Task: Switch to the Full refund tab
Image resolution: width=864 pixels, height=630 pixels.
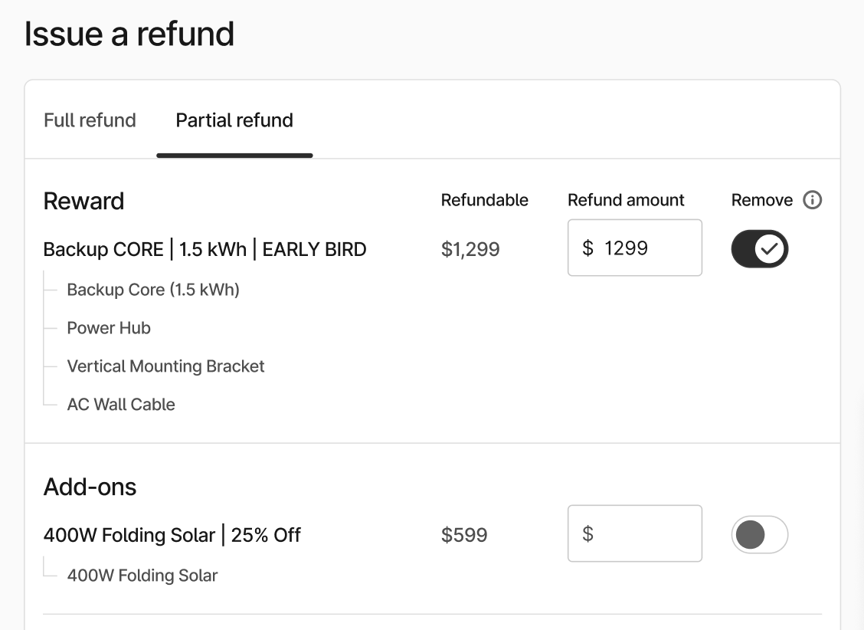Action: point(89,120)
